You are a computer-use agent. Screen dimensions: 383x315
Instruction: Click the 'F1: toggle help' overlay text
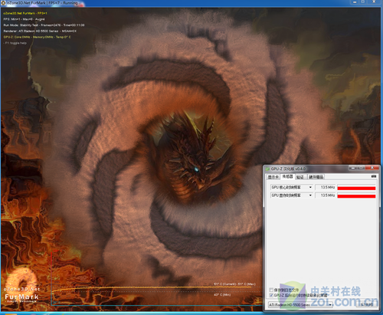[15, 43]
